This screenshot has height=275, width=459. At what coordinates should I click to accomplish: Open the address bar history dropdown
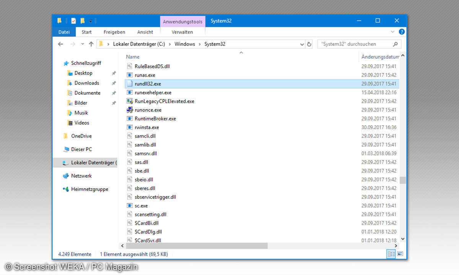[301, 44]
